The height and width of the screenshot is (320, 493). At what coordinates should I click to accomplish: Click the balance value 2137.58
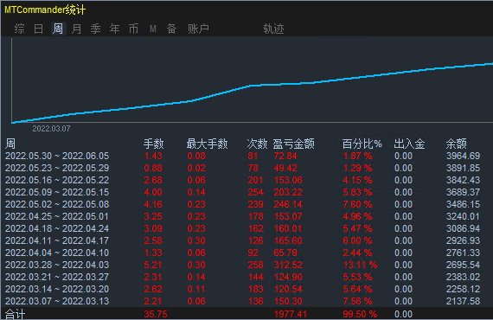pyautogui.click(x=463, y=301)
